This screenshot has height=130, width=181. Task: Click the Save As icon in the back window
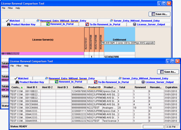153,14
